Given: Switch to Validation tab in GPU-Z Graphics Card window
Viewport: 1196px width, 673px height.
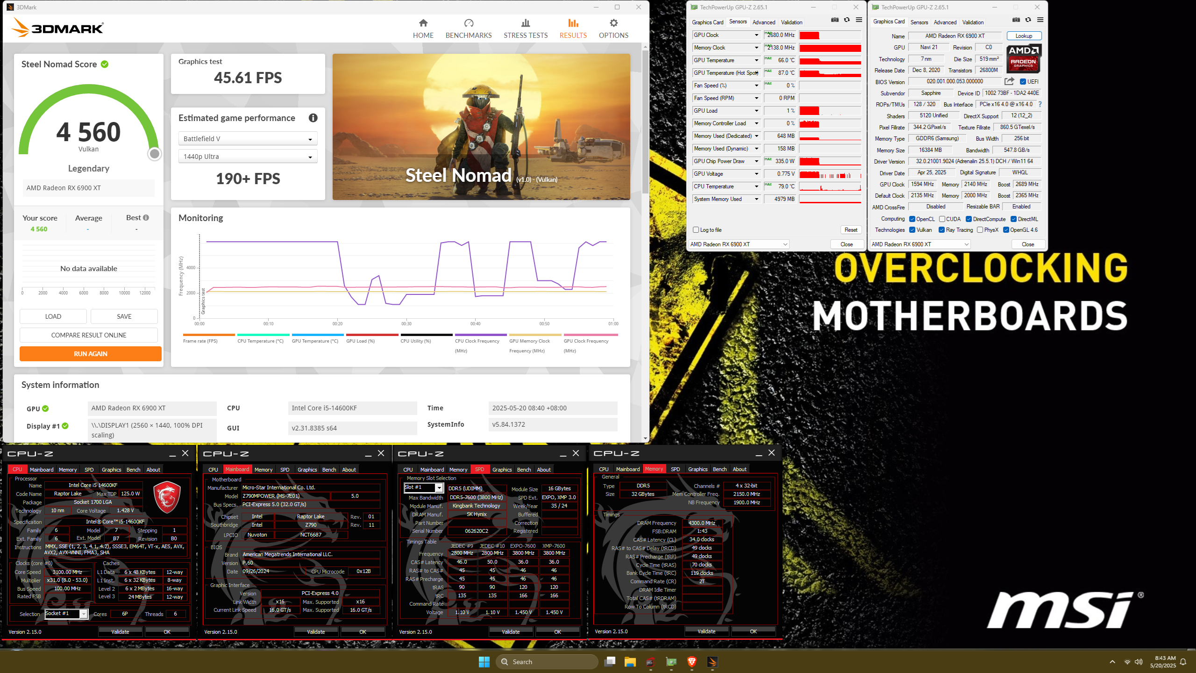Looking at the screenshot, I should tap(973, 22).
